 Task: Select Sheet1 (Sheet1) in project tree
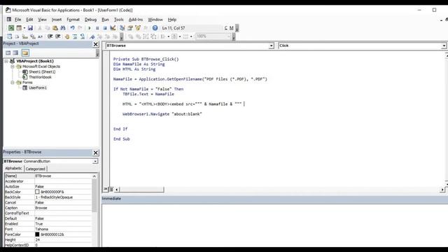42,71
